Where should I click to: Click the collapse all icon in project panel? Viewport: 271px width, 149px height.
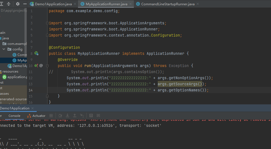tap(9, 4)
